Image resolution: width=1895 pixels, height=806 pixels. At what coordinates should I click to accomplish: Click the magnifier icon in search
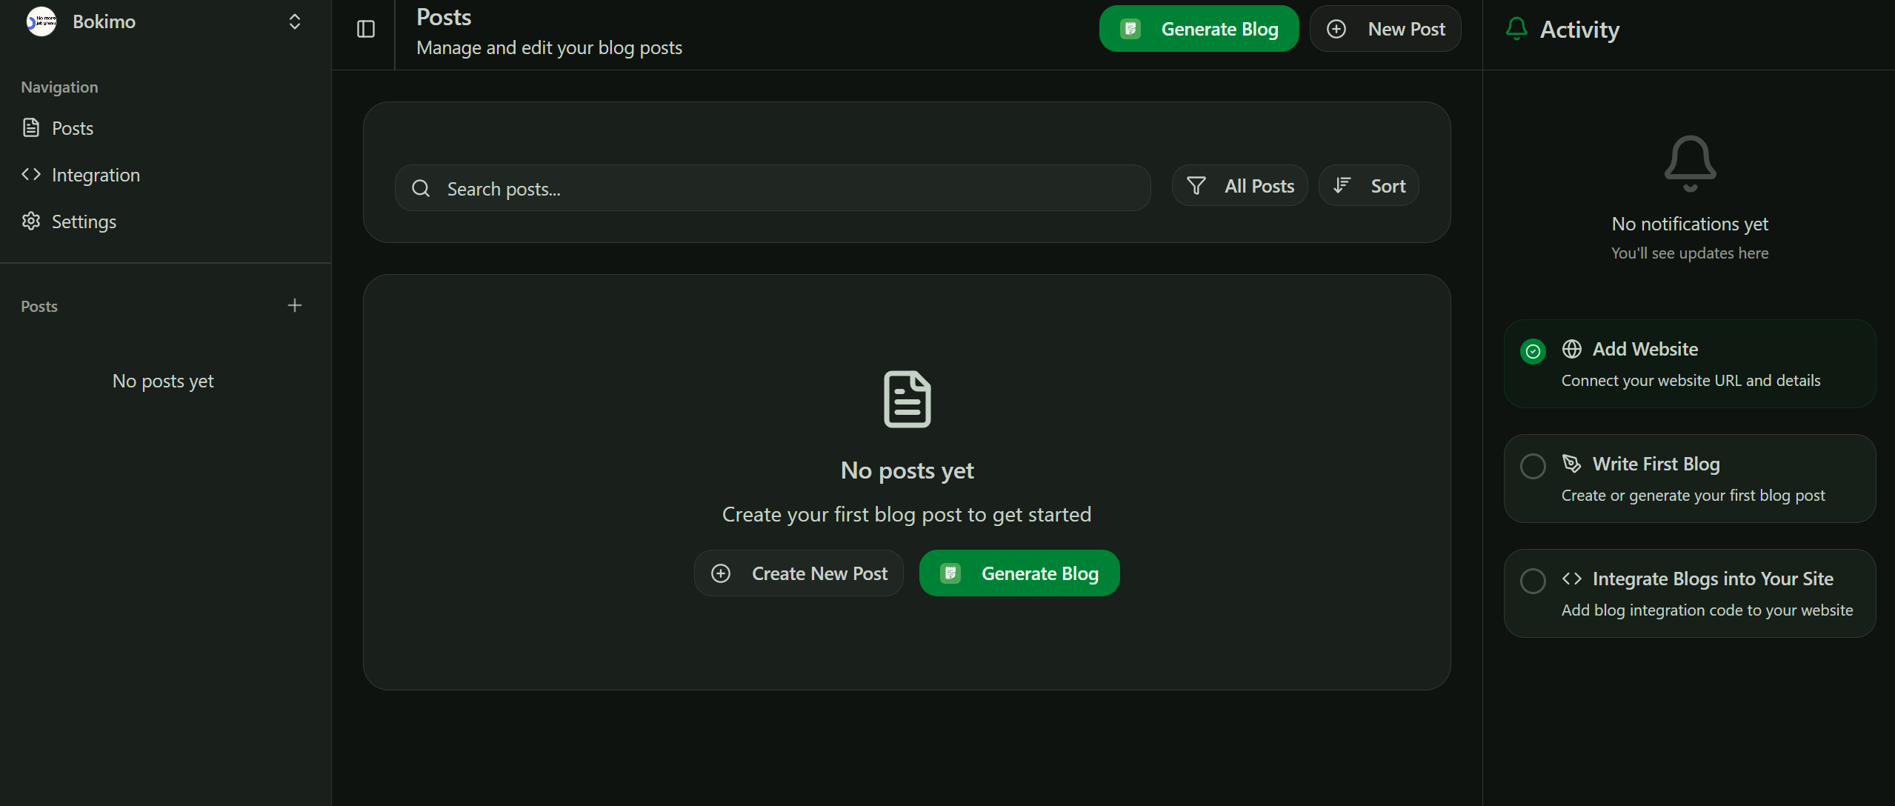421,188
